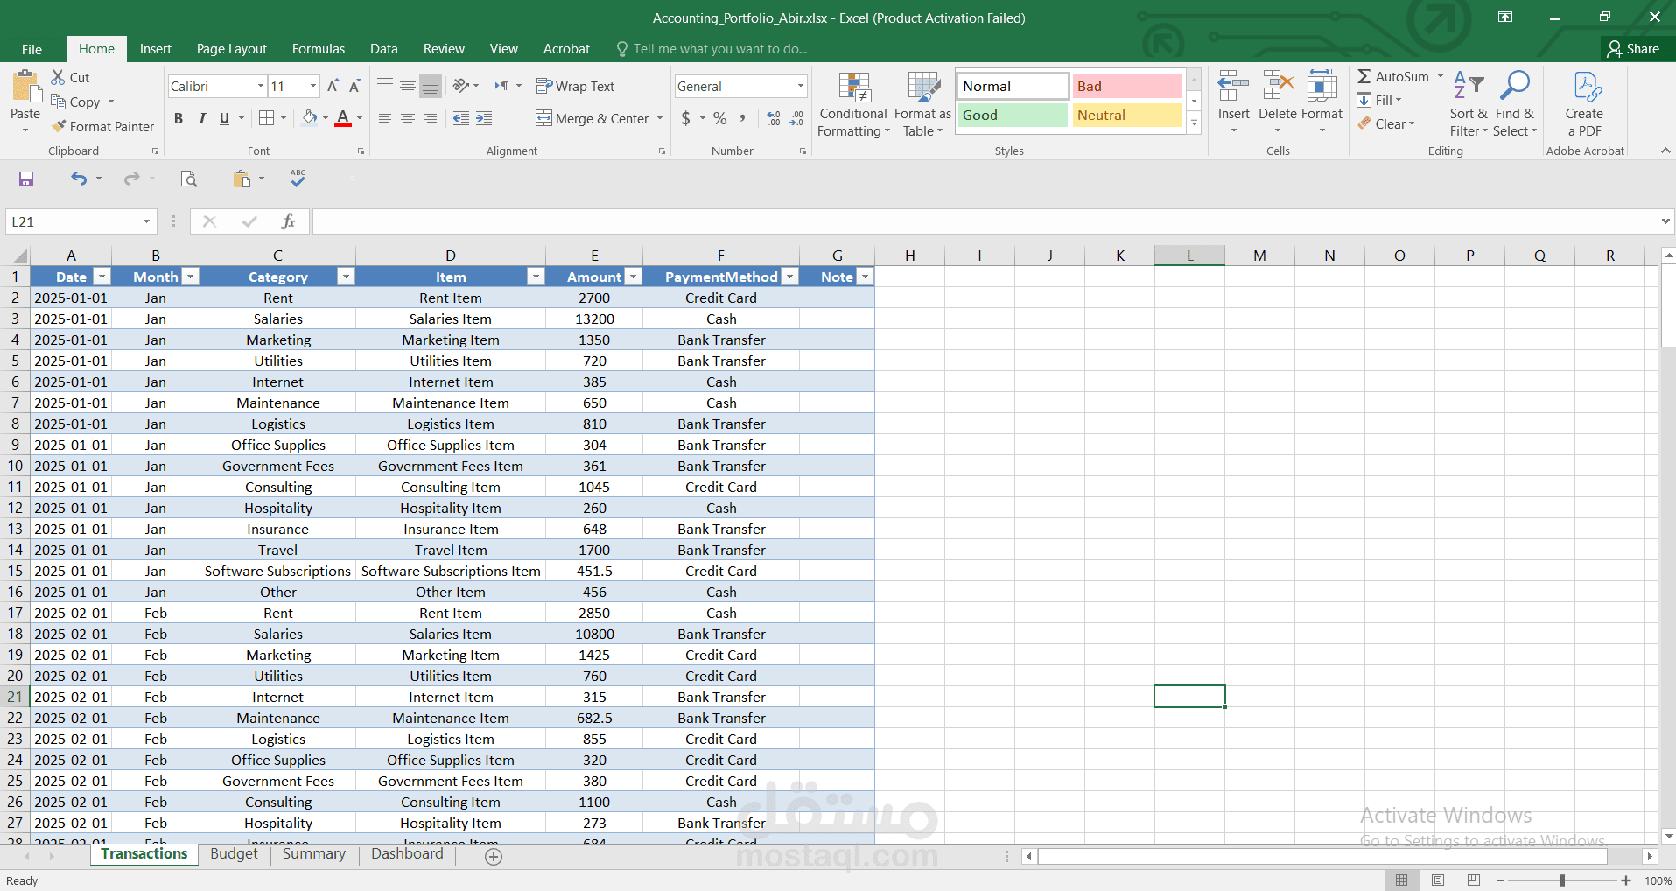Apply the Bad cell style swatch

click(1127, 86)
